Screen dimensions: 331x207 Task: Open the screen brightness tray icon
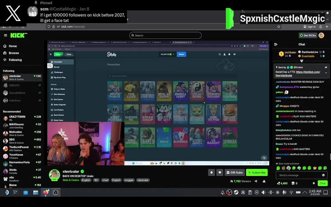click(277, 192)
